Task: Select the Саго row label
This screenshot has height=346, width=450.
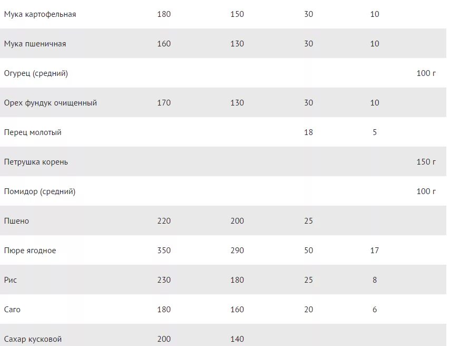Action: coord(12,310)
